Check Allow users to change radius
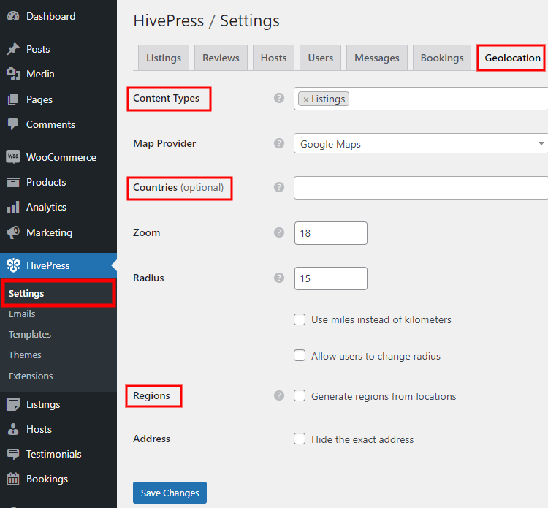This screenshot has width=548, height=508. (x=300, y=355)
